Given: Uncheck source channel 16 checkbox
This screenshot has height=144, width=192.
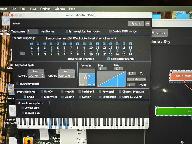Looking at the screenshot, I should 130,44.
